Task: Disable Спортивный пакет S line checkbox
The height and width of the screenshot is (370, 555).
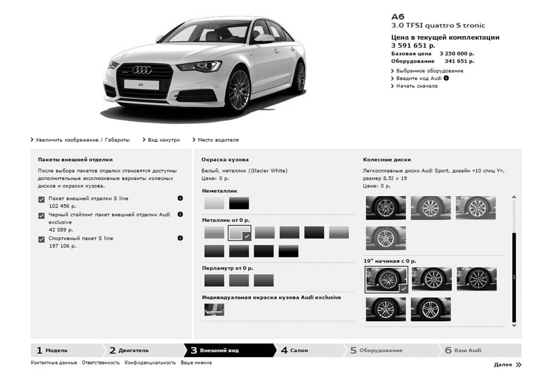Action: 41,239
